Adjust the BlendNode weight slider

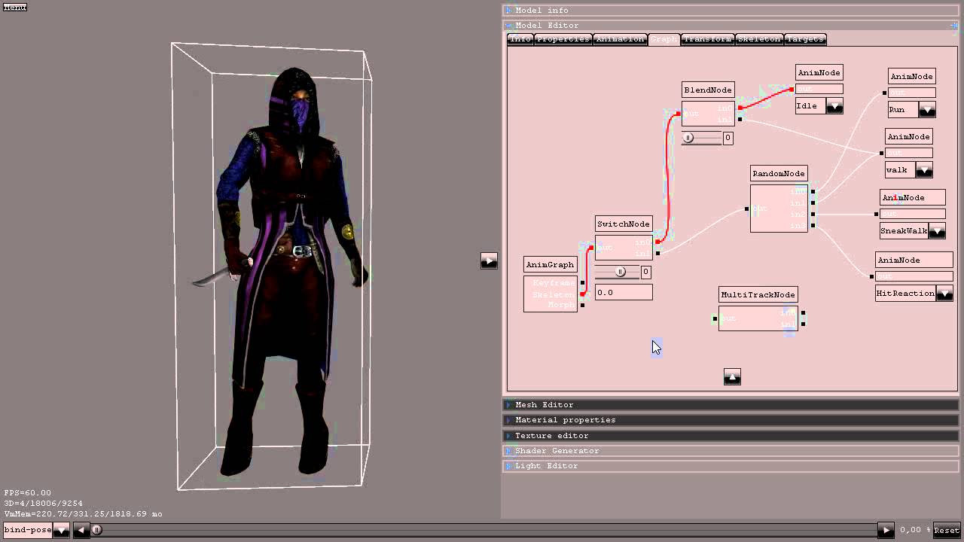701,138
